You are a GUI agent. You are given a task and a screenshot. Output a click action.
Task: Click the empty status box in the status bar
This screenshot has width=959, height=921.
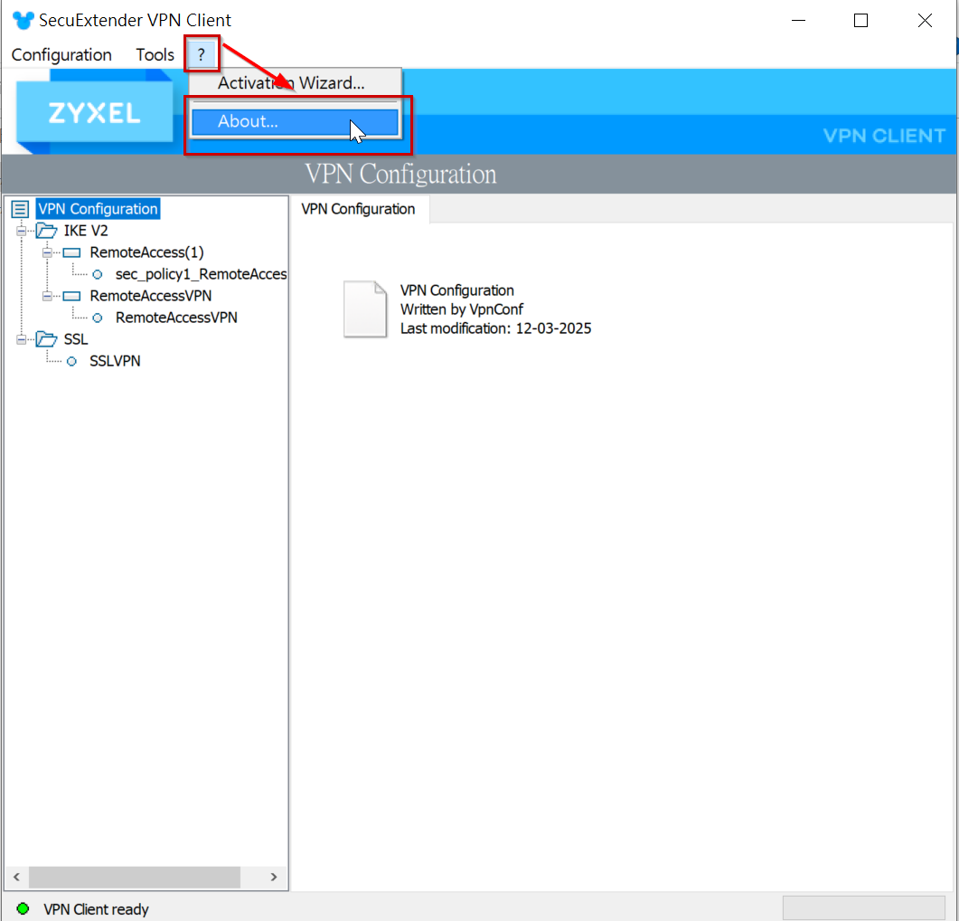click(863, 907)
